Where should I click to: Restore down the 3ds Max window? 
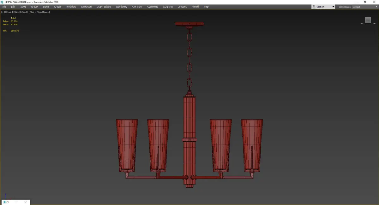(x=365, y=2)
